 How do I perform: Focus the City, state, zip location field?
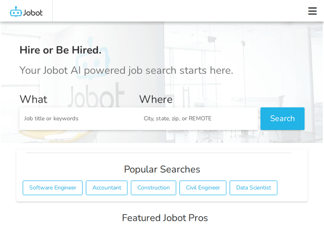point(198,119)
